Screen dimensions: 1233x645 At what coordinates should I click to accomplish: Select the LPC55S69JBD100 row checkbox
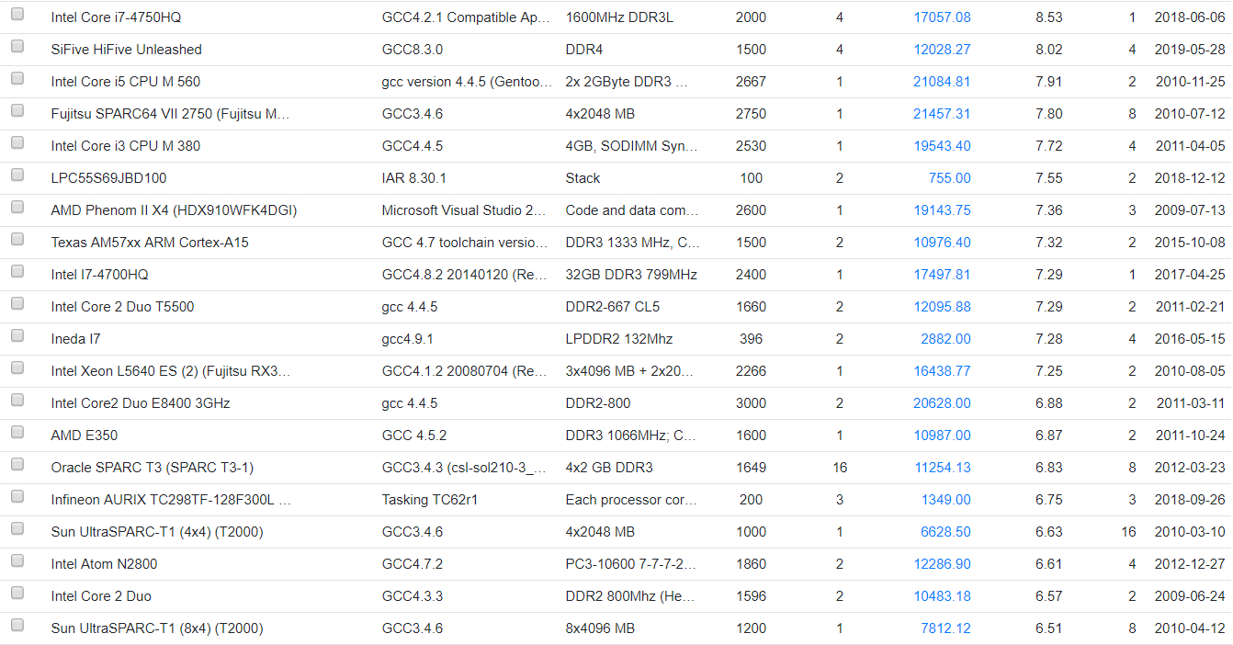pos(17,175)
